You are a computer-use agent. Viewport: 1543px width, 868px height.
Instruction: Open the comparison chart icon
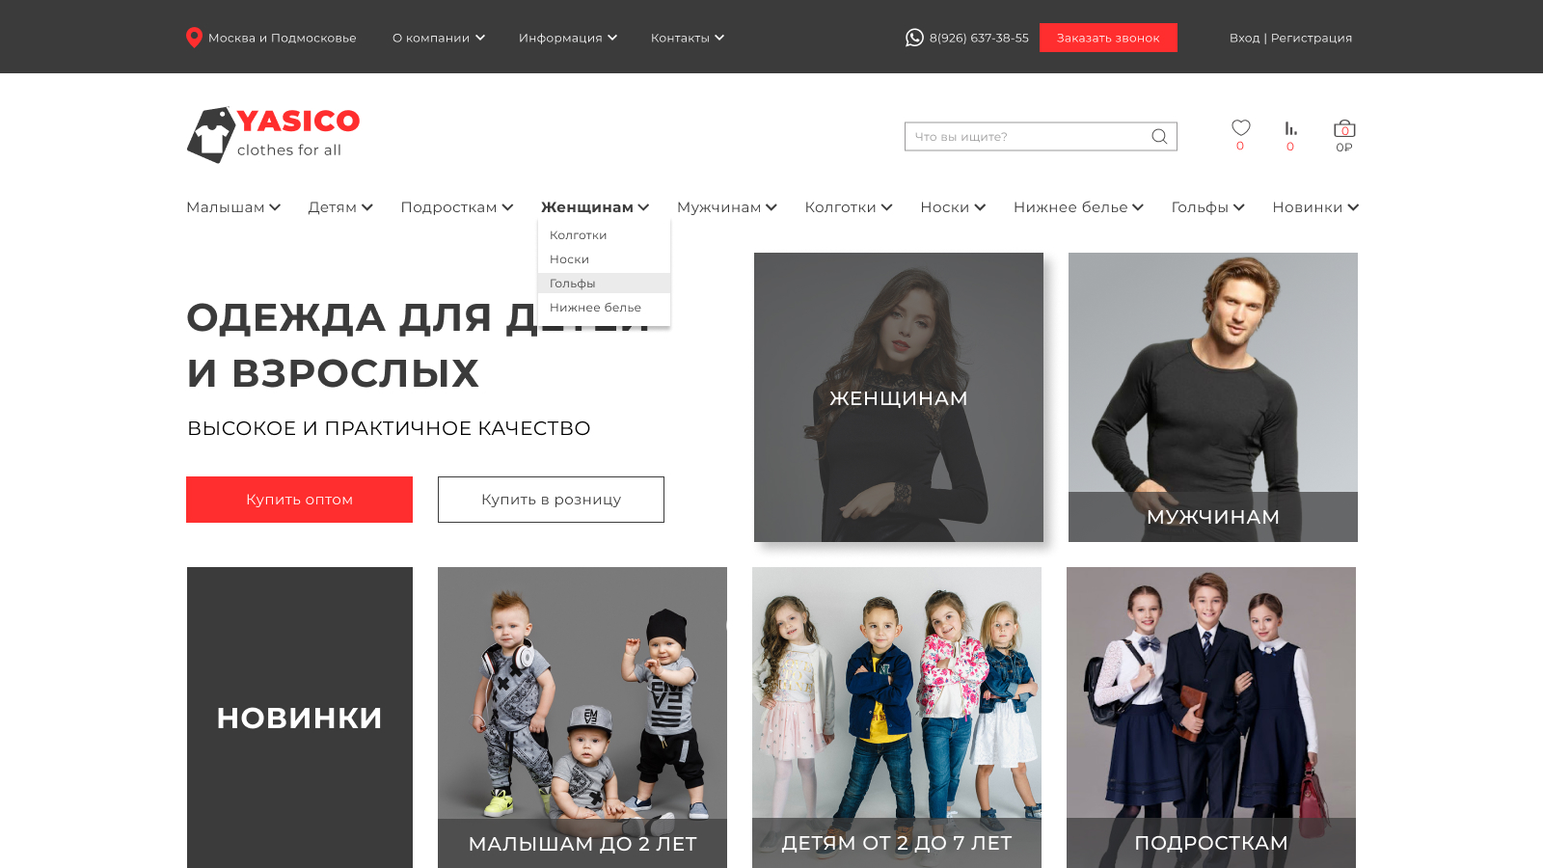[1290, 128]
